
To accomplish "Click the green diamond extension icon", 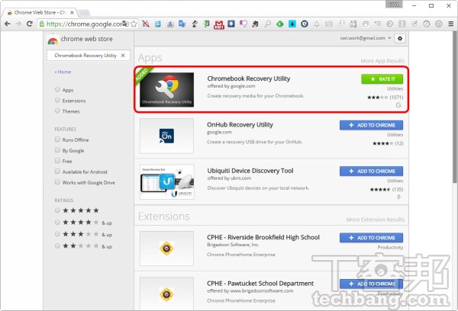I will (x=280, y=24).
